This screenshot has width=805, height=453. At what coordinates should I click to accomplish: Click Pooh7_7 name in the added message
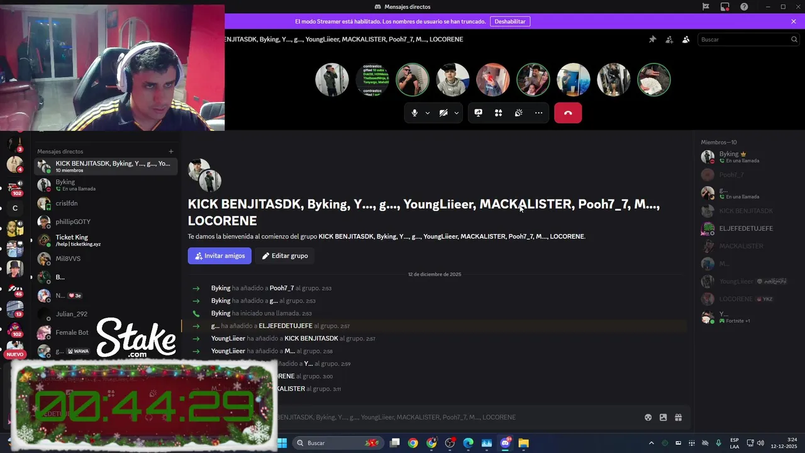pyautogui.click(x=282, y=288)
